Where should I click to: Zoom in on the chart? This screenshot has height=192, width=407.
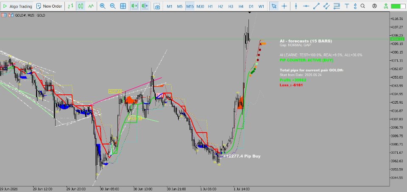103,6
